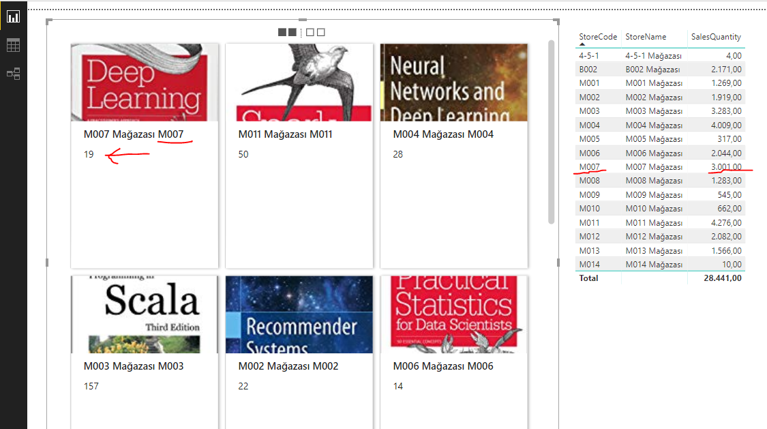Select the M008 StoreCode cell
The height and width of the screenshot is (429, 767).
tap(590, 181)
